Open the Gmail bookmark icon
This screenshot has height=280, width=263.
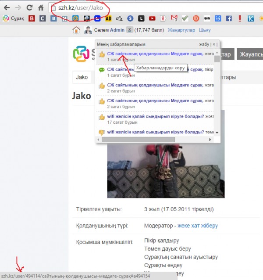tap(174, 19)
